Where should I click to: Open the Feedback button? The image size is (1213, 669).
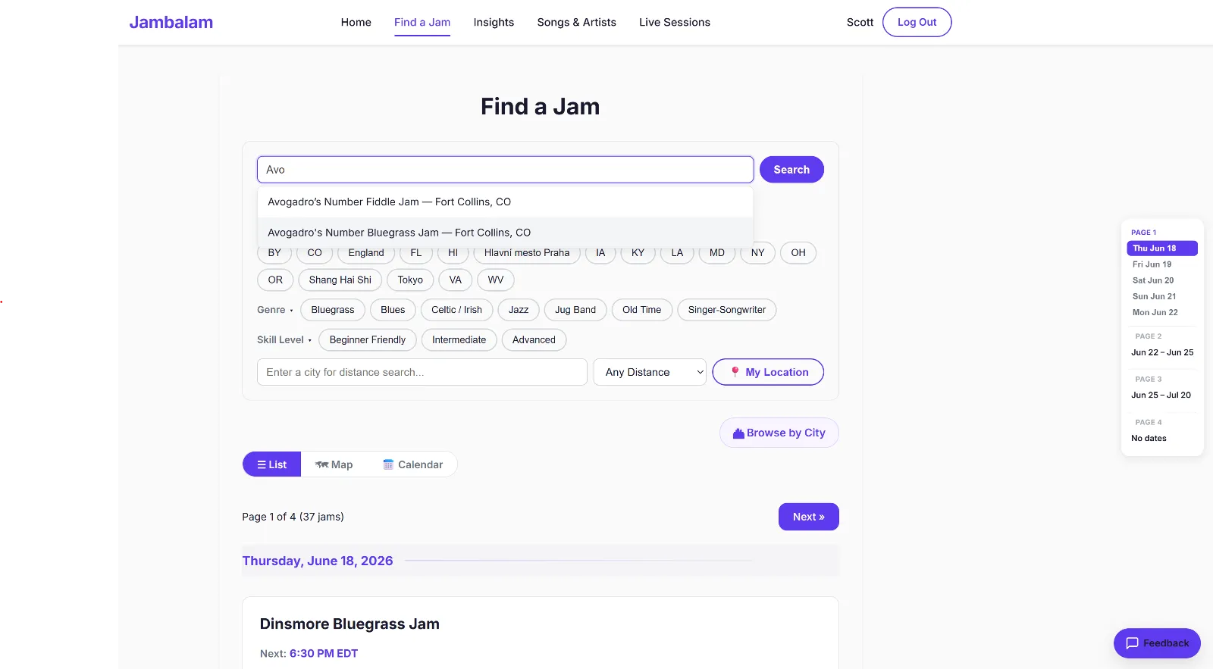click(1157, 643)
